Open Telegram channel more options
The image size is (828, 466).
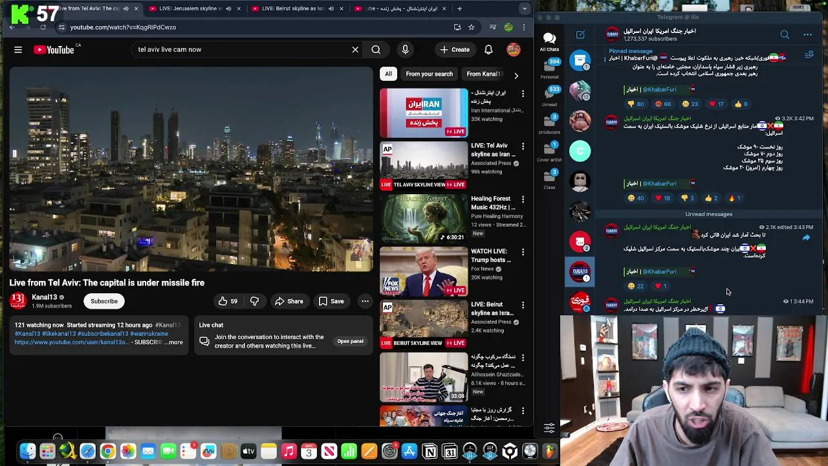(807, 35)
